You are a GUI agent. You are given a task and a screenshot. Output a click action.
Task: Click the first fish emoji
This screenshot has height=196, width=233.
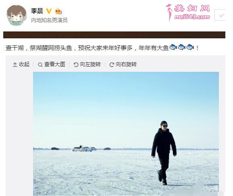click(x=173, y=47)
